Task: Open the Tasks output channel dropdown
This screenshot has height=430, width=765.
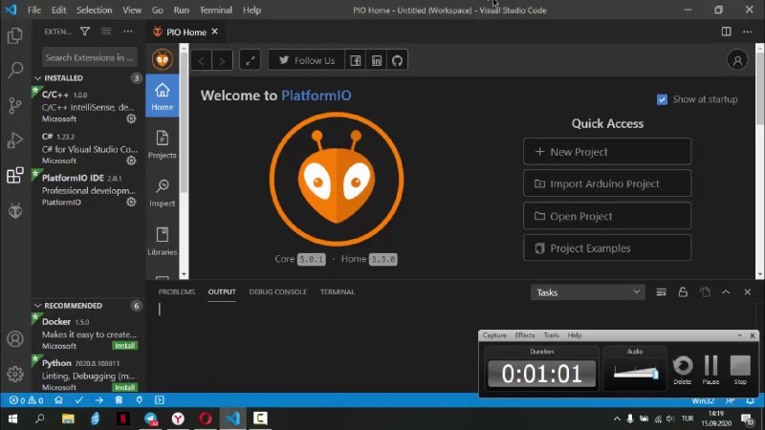Action: (x=587, y=292)
